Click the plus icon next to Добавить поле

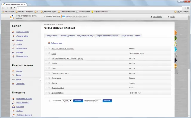coord(49,43)
